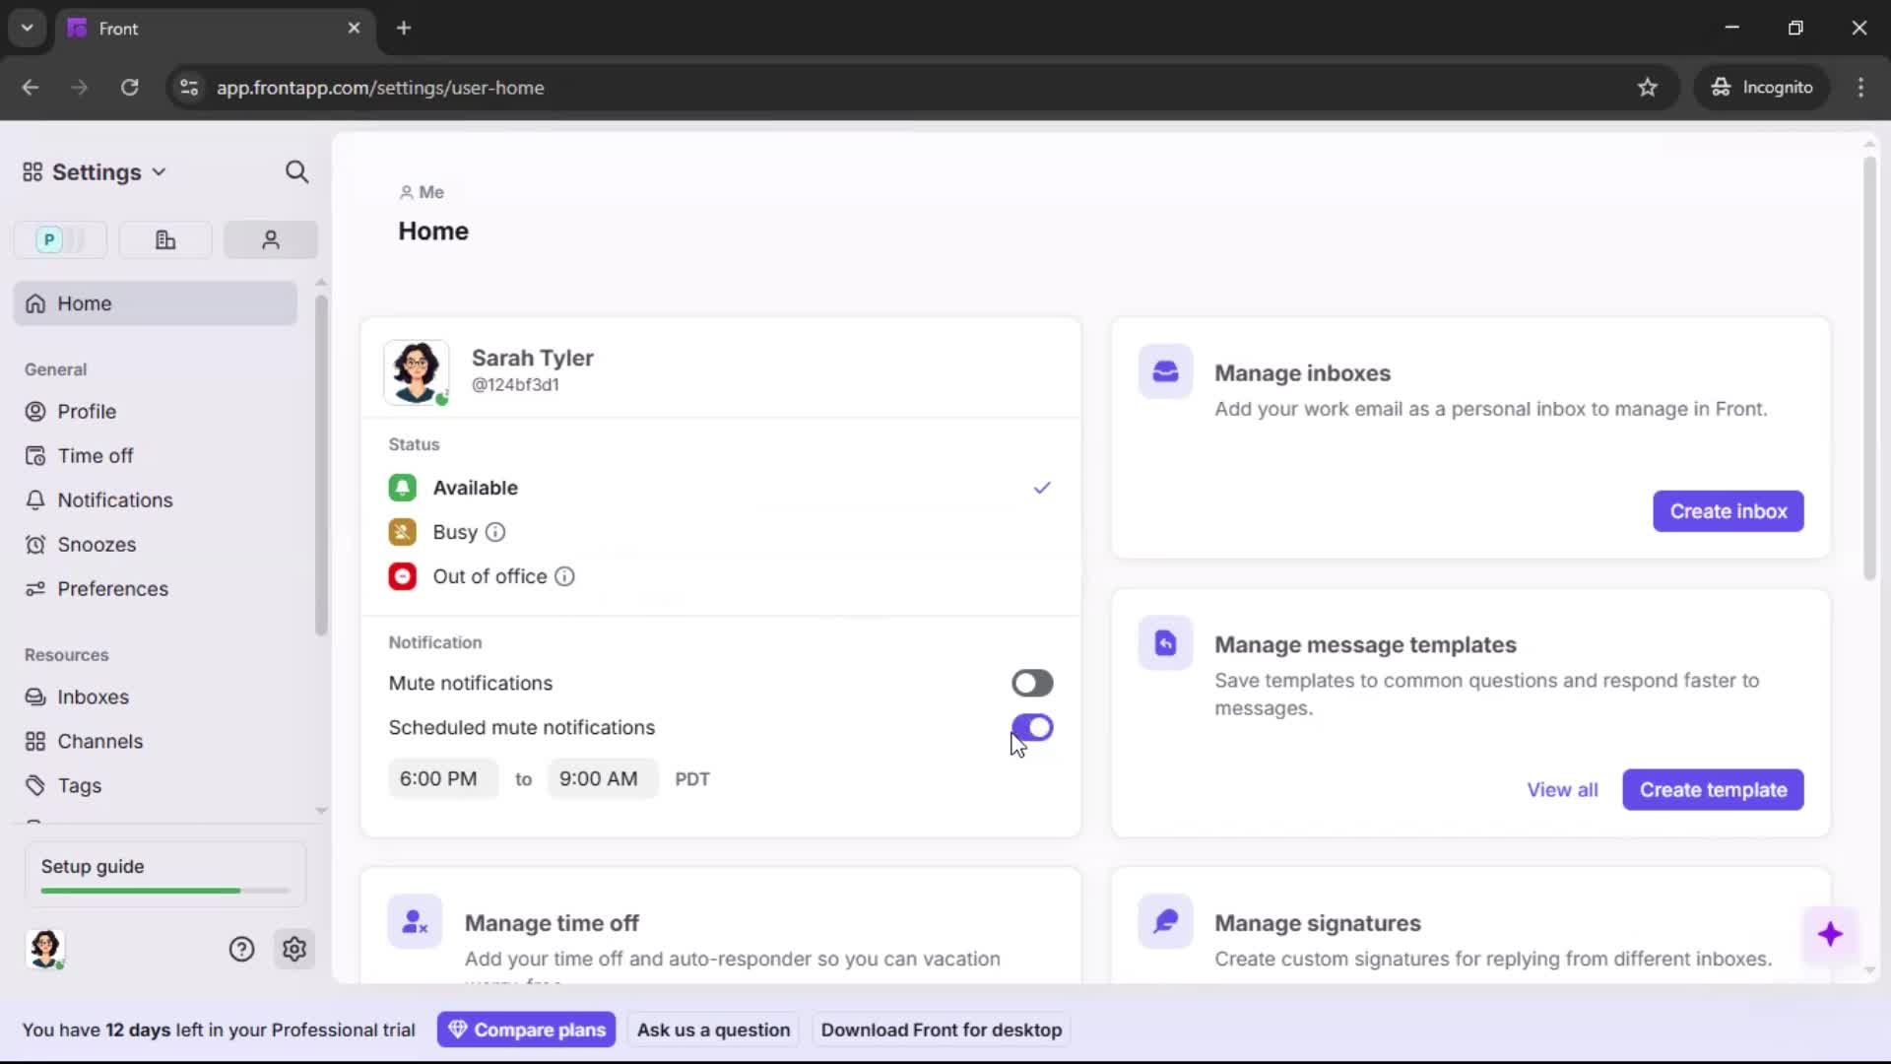Click the help question mark icon

coord(241,949)
